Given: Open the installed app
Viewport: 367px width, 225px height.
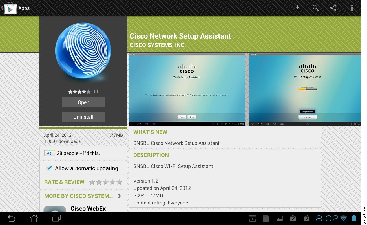Looking at the screenshot, I should click(x=83, y=102).
